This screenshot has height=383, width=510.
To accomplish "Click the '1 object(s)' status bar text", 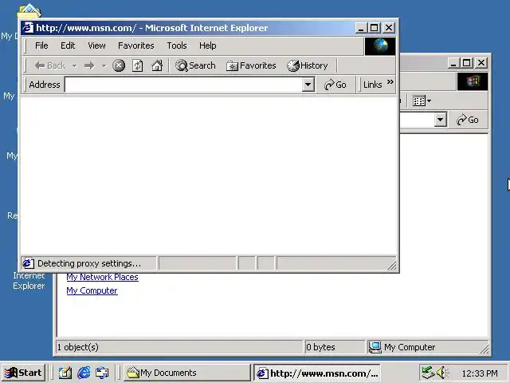I will point(78,347).
